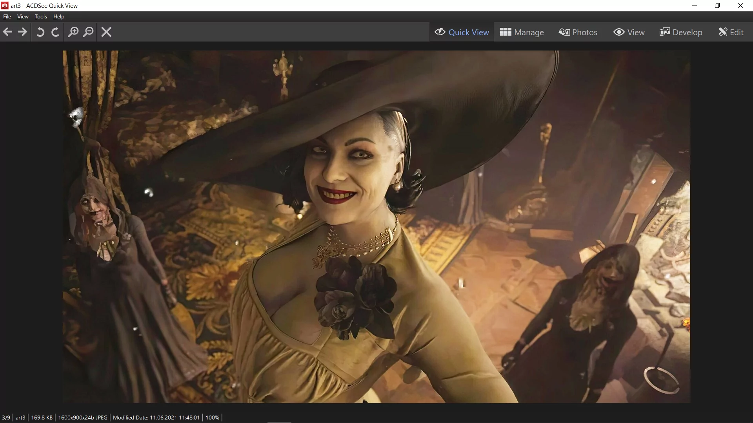This screenshot has height=423, width=753.
Task: Click the 169.8 KB file size text
Action: tap(42, 418)
